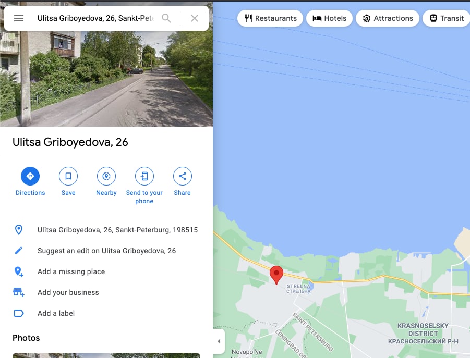Select the Restaurants category chip
The height and width of the screenshot is (358, 470).
click(270, 18)
